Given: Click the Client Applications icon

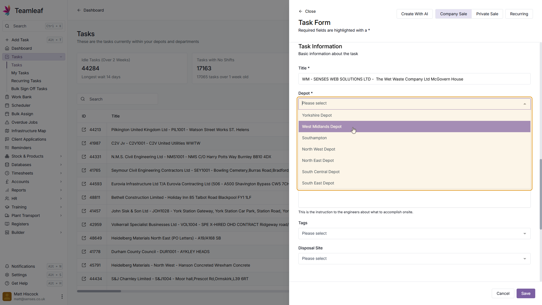Looking at the screenshot, I should [x=7, y=139].
